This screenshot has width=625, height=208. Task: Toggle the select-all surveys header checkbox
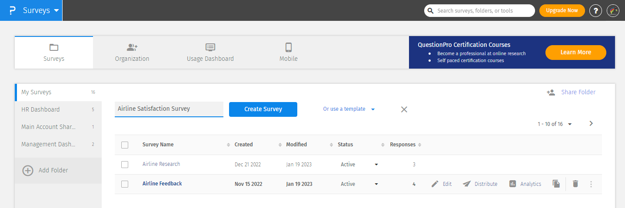click(x=125, y=145)
